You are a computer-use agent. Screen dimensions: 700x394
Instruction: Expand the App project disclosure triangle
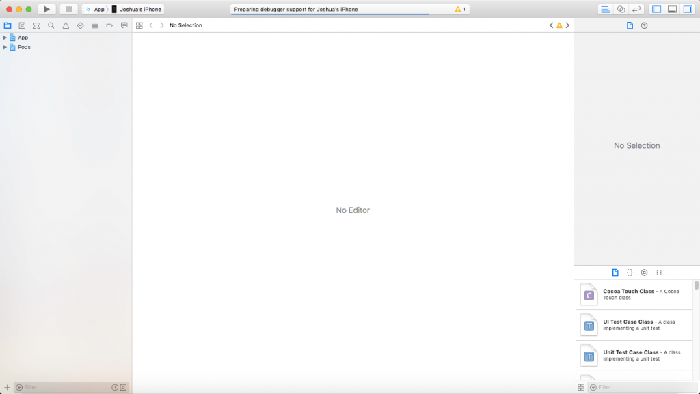pyautogui.click(x=5, y=38)
